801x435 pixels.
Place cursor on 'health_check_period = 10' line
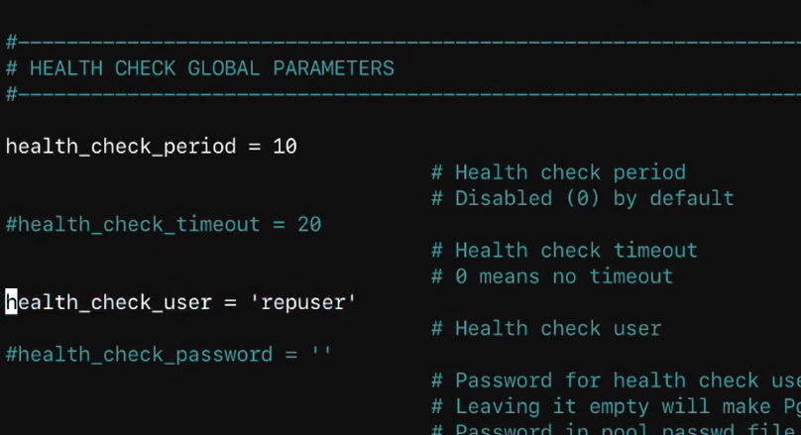pyautogui.click(x=152, y=147)
